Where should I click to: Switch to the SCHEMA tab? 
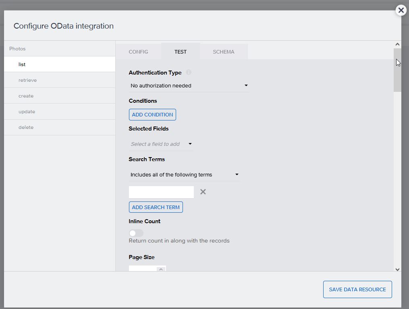point(223,52)
